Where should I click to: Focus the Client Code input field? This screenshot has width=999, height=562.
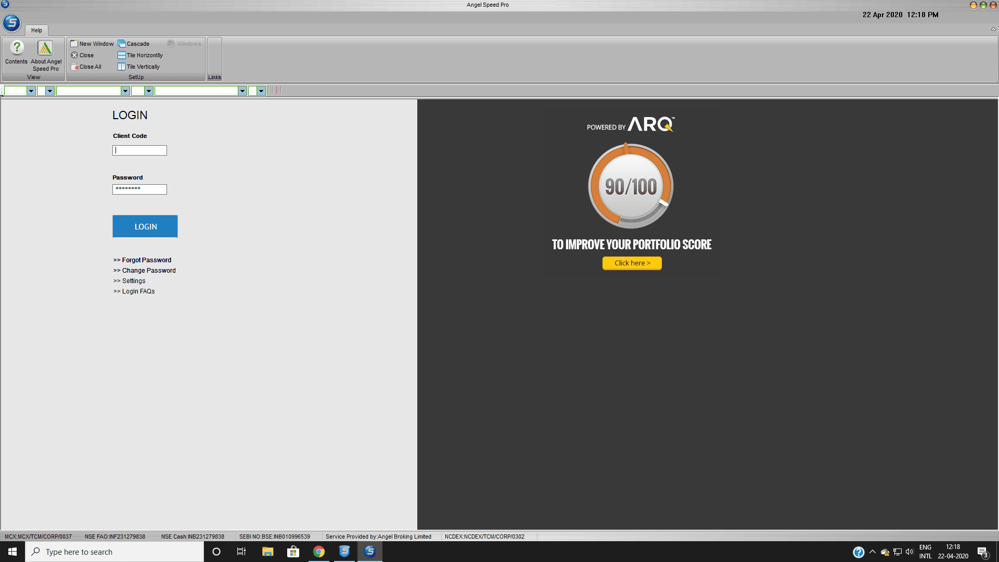[139, 150]
